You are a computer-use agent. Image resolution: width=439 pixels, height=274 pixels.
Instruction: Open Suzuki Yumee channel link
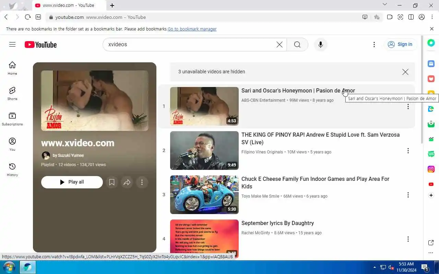tap(68, 155)
